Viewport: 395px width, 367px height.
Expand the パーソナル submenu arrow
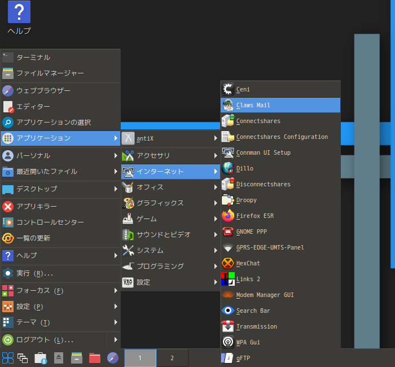point(116,156)
